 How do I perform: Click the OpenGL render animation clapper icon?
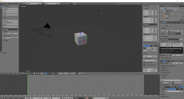pyautogui.click(x=84, y=74)
